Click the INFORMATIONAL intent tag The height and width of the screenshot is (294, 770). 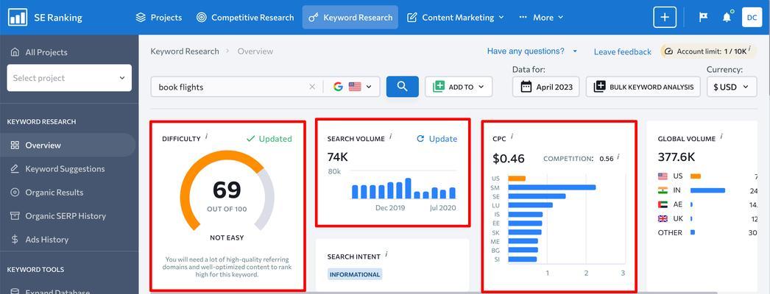click(x=355, y=274)
